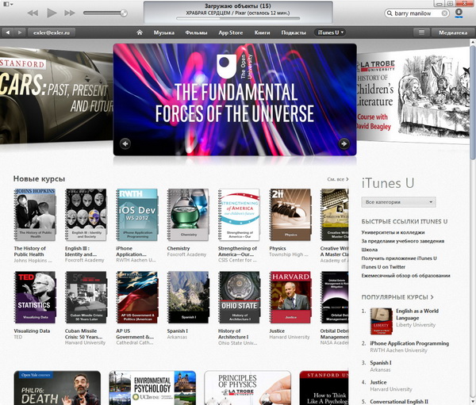
Task: Open the iTunes Store home icon
Action: coord(140,32)
